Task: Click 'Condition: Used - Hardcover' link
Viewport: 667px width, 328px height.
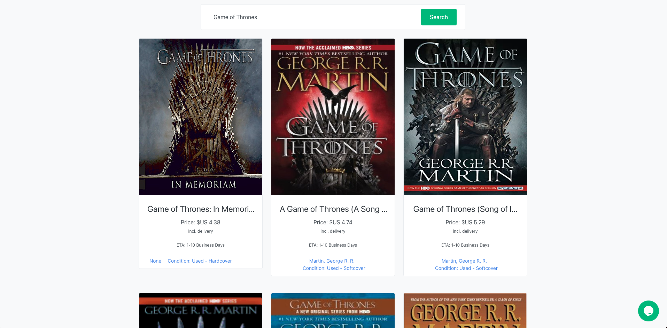Action: tap(200, 261)
